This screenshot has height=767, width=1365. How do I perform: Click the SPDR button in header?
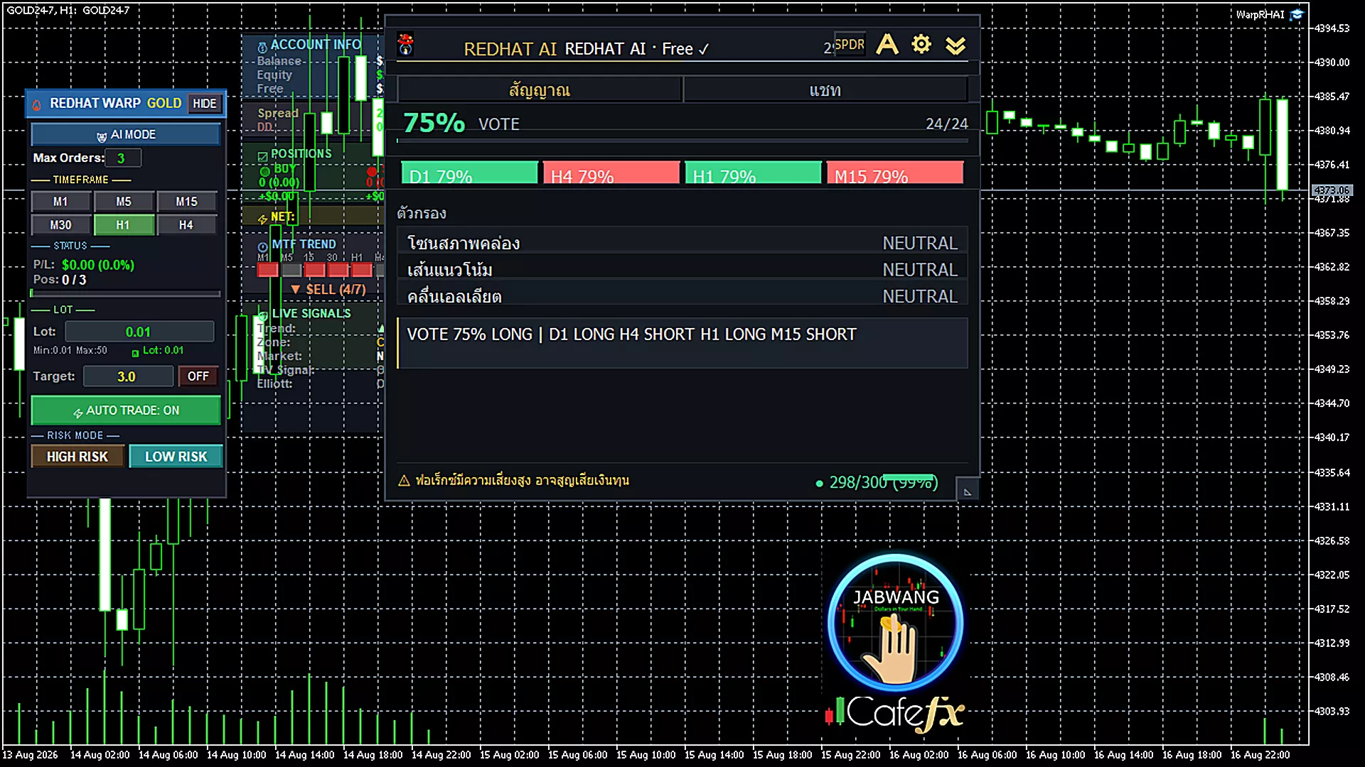point(850,45)
